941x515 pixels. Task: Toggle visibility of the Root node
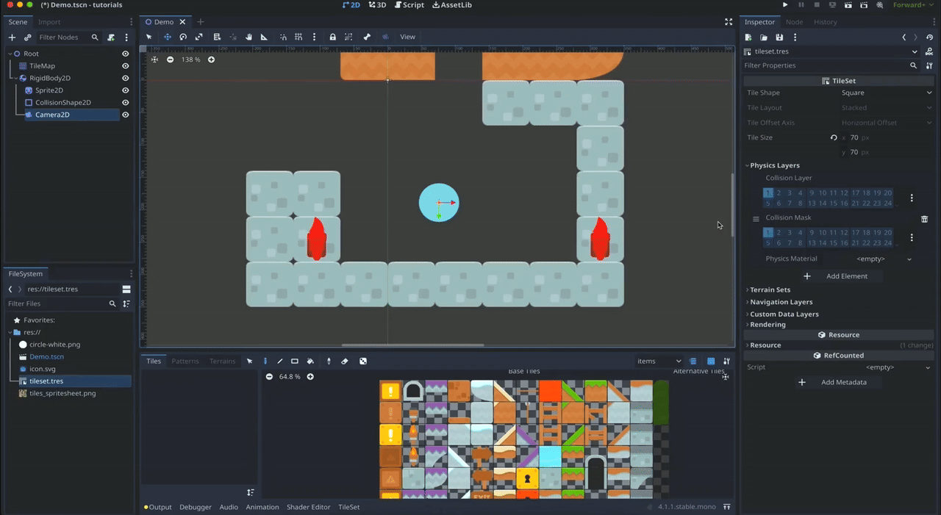click(x=126, y=54)
